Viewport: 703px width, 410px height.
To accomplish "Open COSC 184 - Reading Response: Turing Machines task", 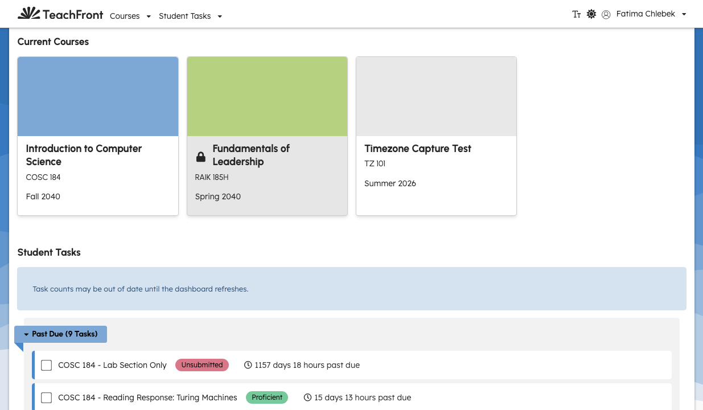I will tap(147, 397).
